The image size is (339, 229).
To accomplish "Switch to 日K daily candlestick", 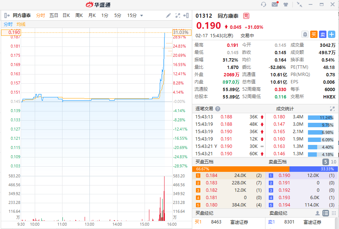I will click(x=66, y=15).
